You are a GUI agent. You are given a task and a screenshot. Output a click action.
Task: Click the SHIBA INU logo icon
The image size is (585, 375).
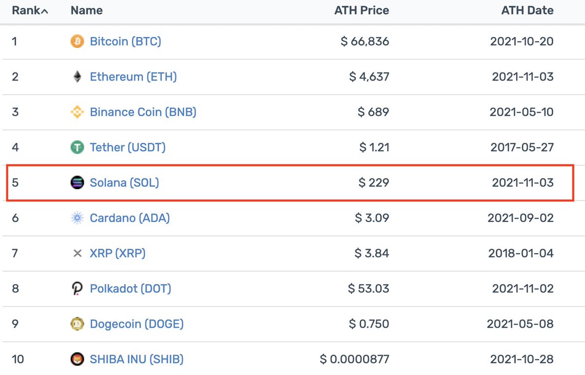point(77,359)
